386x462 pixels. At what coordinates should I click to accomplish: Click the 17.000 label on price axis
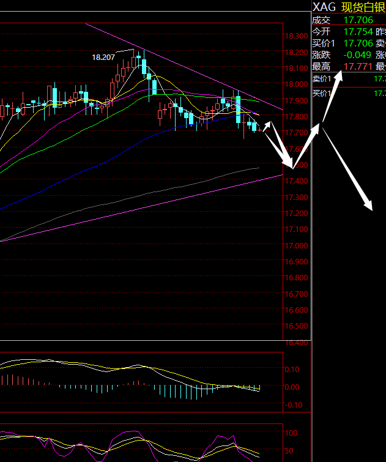(296, 246)
